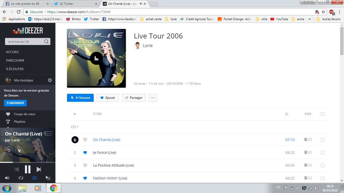This screenshot has width=344, height=193.
Task: Bookmark this page with star icon
Action: tap(323, 12)
